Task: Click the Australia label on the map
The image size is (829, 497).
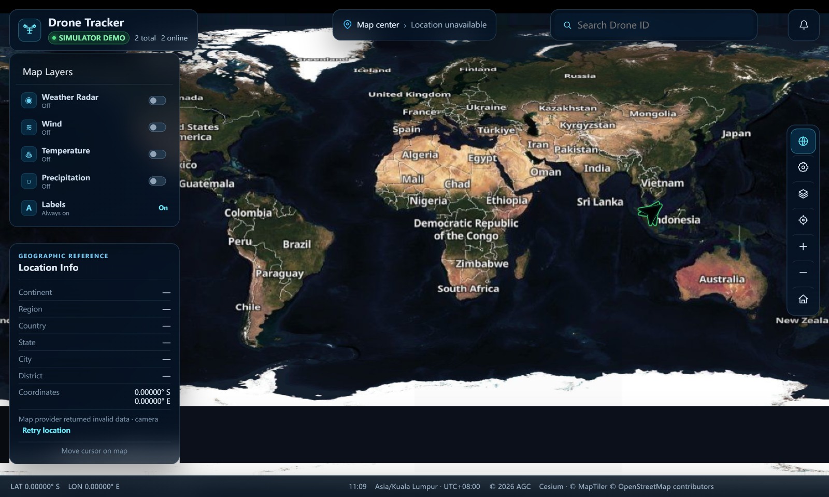Action: pyautogui.click(x=722, y=279)
